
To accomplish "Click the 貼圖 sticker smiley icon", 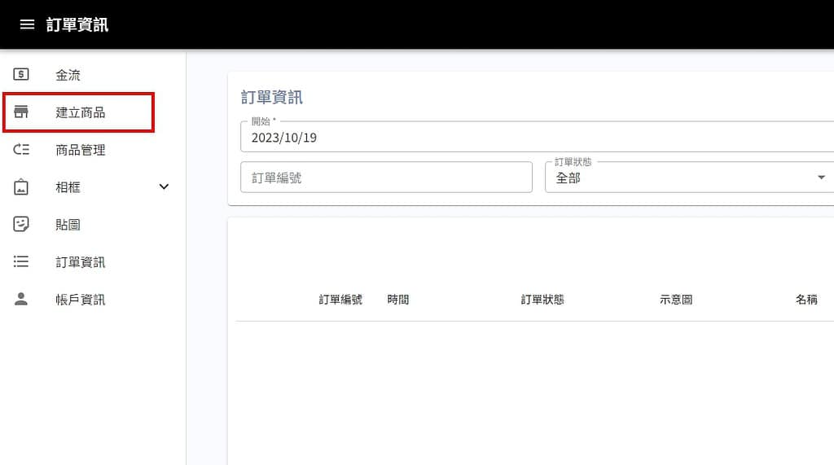I will point(22,225).
